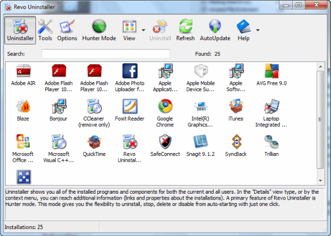Click the View toolbar button
Viewport: 331px width, 236px height.
pyautogui.click(x=129, y=30)
